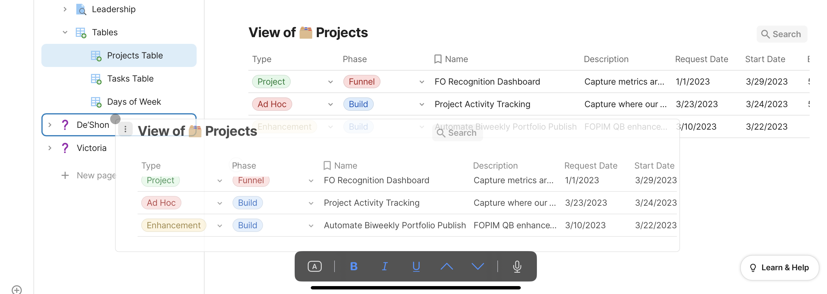
Task: Tap the bold formatting button
Action: click(353, 266)
